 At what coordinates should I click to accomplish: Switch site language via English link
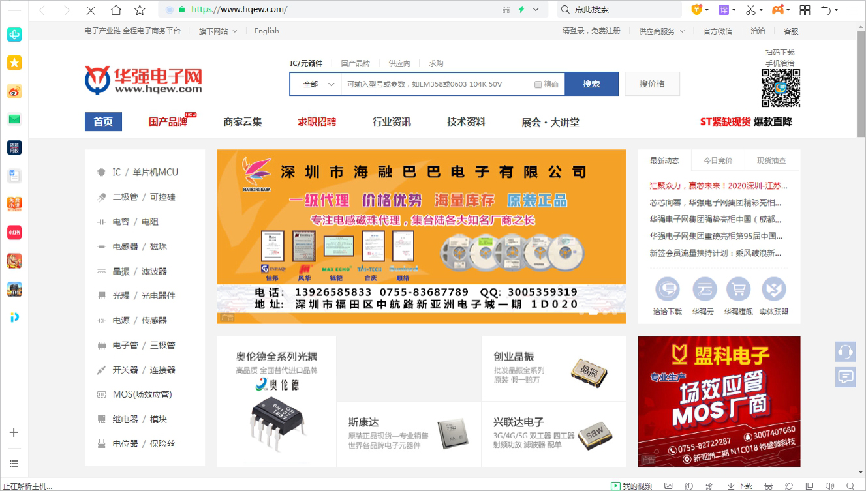266,31
